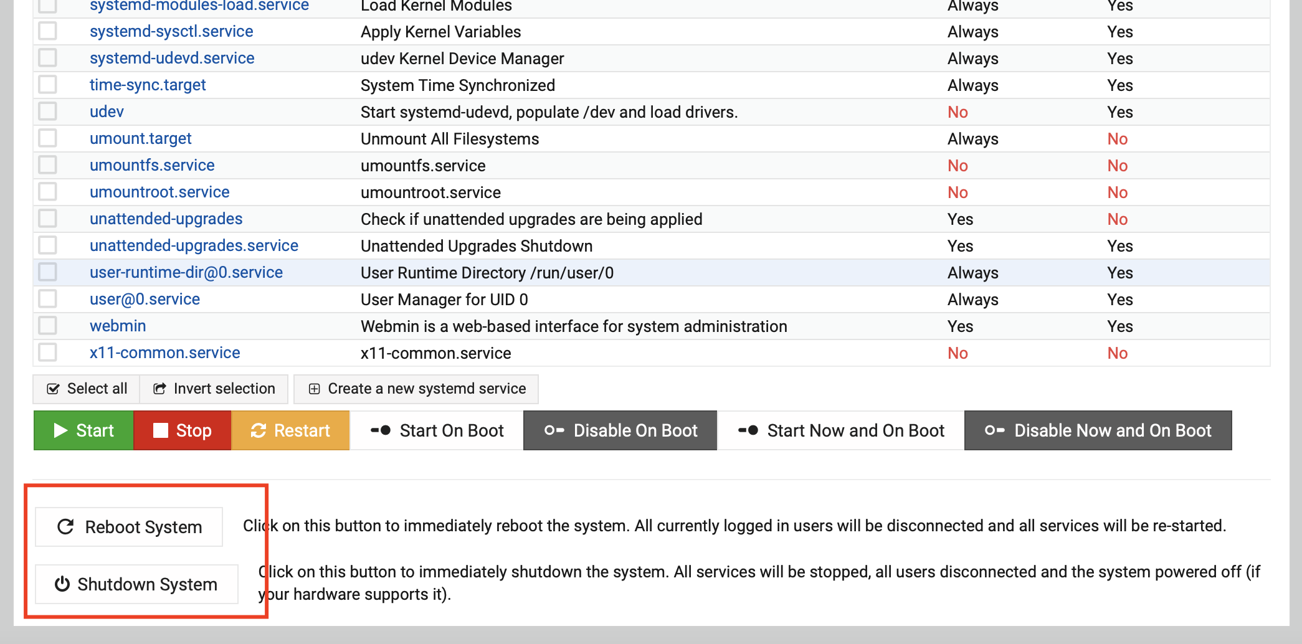Click toggle icon in Start Now and On Boot
The width and height of the screenshot is (1302, 644).
click(748, 430)
